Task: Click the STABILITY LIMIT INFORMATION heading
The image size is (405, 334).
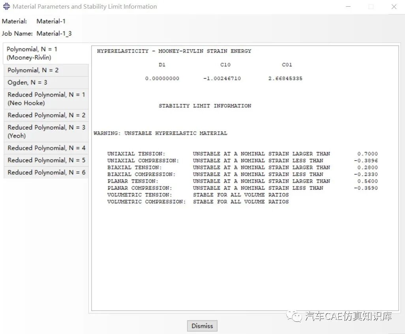Action: coord(205,105)
